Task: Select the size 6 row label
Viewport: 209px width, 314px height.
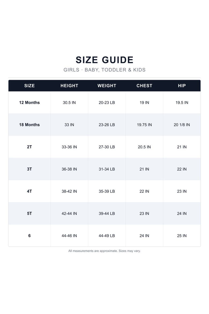Action: 29,236
